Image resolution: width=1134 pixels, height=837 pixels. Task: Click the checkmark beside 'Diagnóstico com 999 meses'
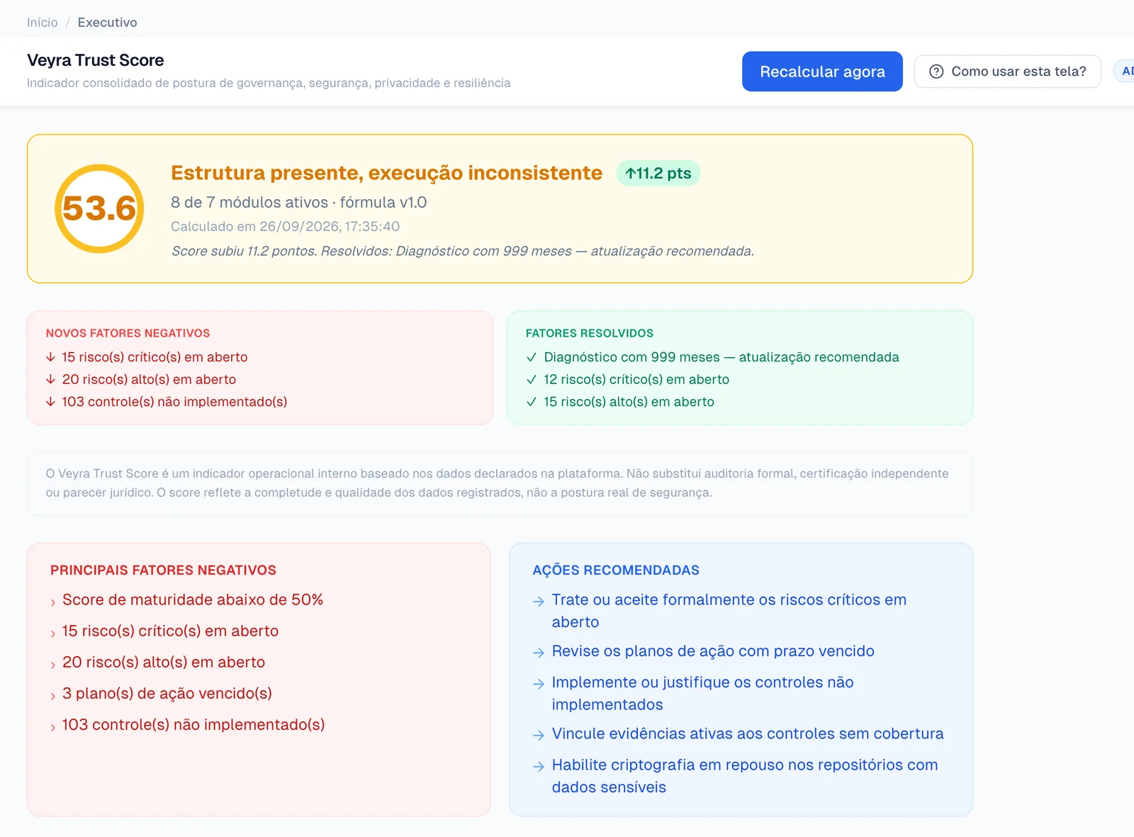point(532,357)
